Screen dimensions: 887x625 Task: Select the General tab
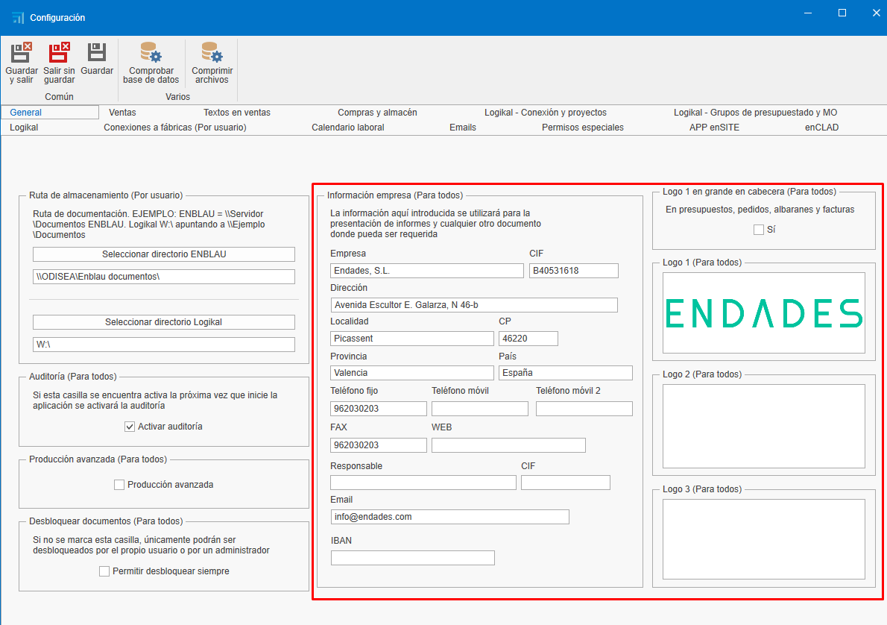click(x=50, y=112)
